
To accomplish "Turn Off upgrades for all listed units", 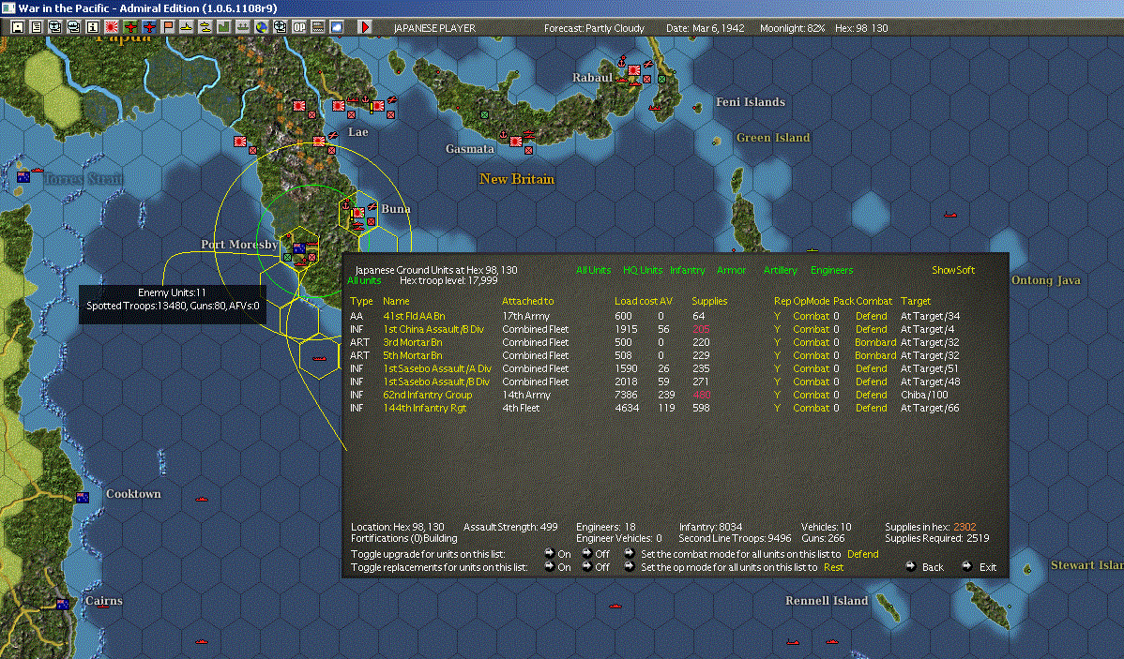I will (587, 554).
